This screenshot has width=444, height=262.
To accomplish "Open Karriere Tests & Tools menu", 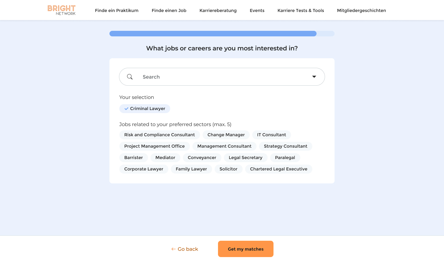I will [x=301, y=10].
